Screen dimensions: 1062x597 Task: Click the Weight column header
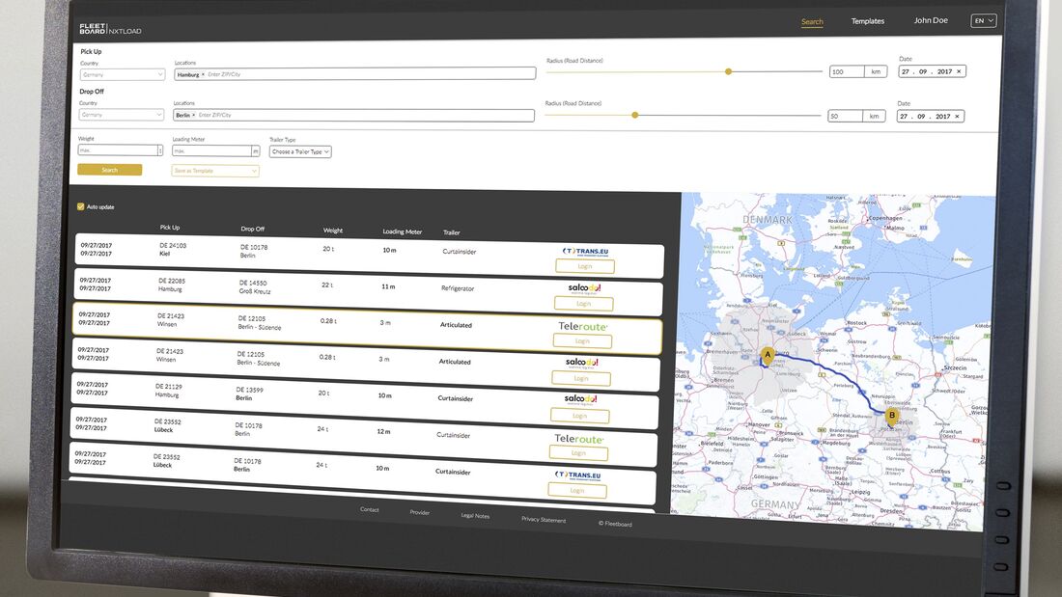click(x=332, y=231)
